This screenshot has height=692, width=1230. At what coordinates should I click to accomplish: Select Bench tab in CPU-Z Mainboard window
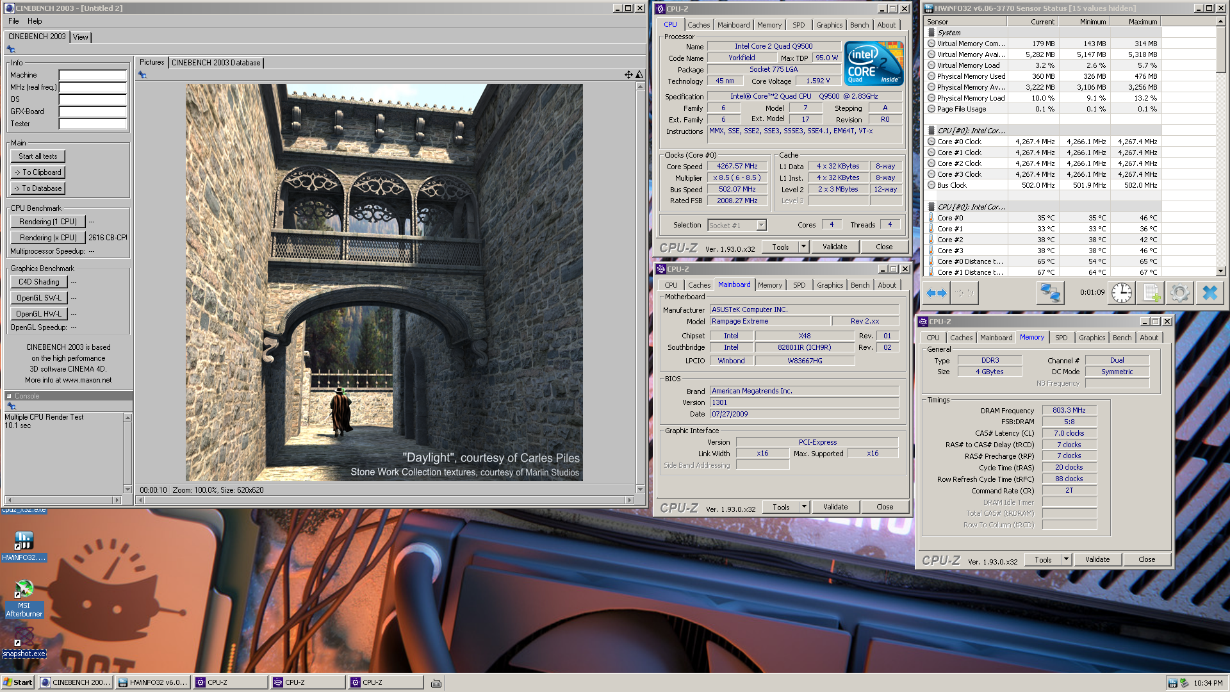point(860,285)
